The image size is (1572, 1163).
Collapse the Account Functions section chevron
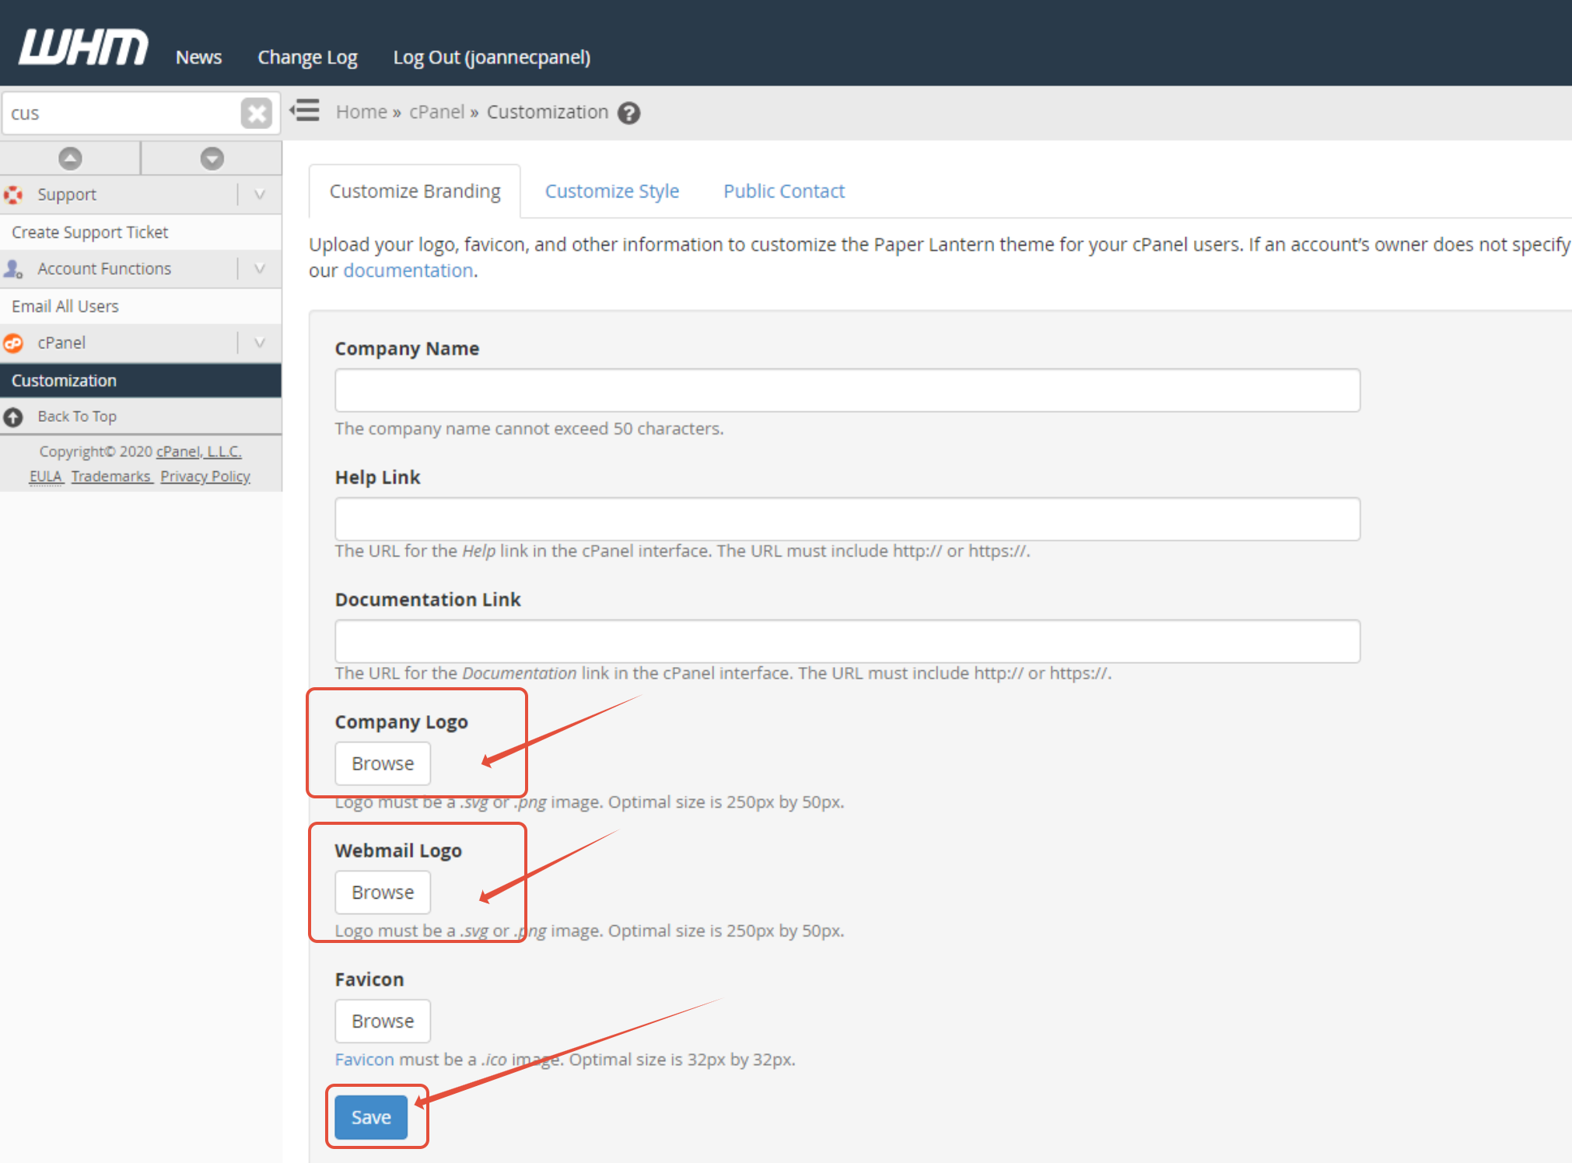pos(260,269)
